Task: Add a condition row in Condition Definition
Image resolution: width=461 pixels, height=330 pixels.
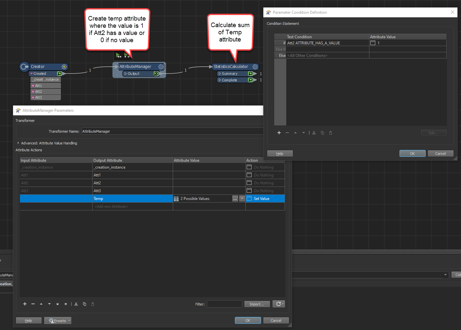Action: pyautogui.click(x=279, y=133)
